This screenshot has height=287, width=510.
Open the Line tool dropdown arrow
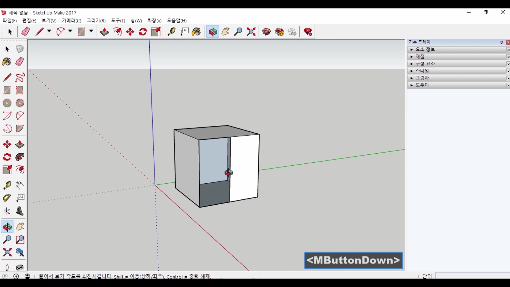click(49, 31)
